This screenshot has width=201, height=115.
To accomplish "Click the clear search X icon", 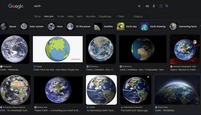I will point(139,6).
